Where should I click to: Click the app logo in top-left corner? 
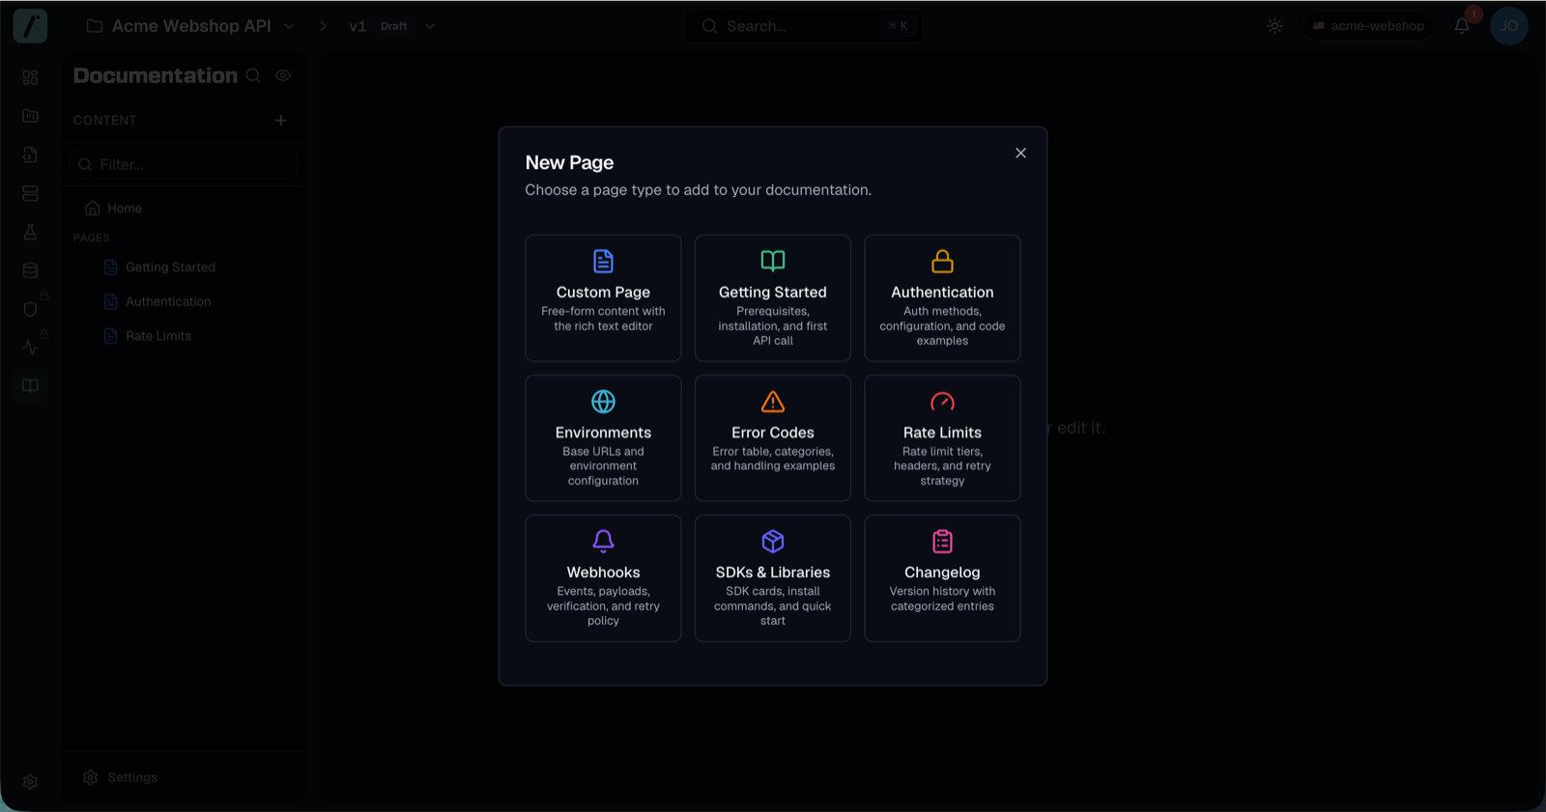[x=30, y=26]
